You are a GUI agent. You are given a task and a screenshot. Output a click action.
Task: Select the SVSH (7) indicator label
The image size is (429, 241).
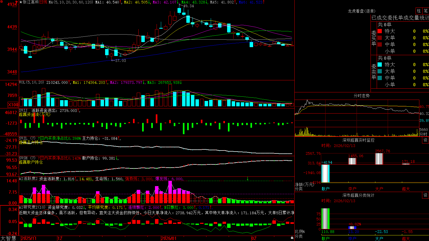(x=27, y=158)
